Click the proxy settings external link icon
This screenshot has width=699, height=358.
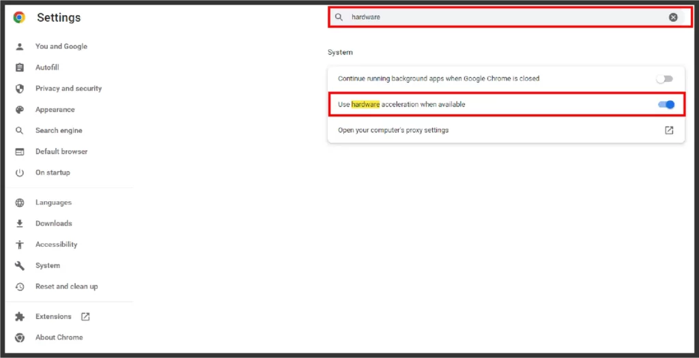669,130
